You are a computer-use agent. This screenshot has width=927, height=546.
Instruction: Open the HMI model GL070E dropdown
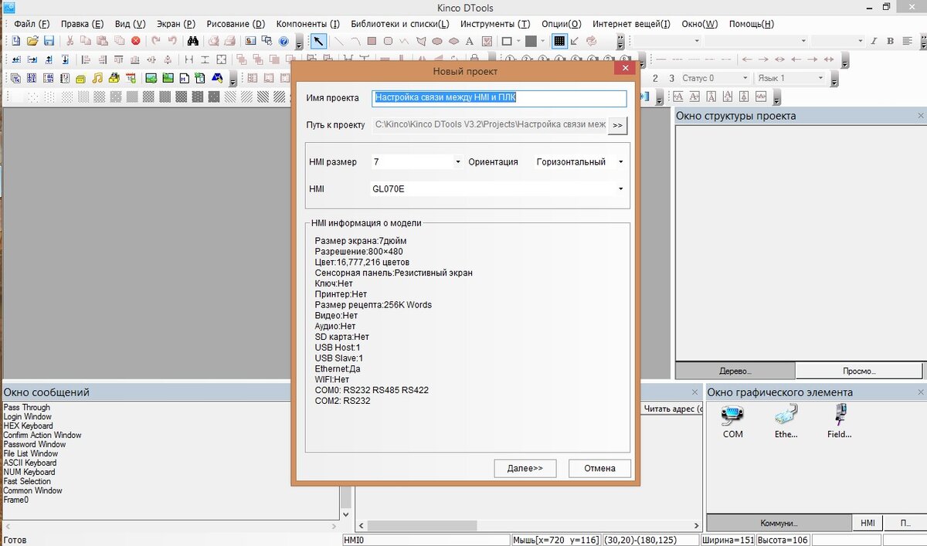coord(621,189)
